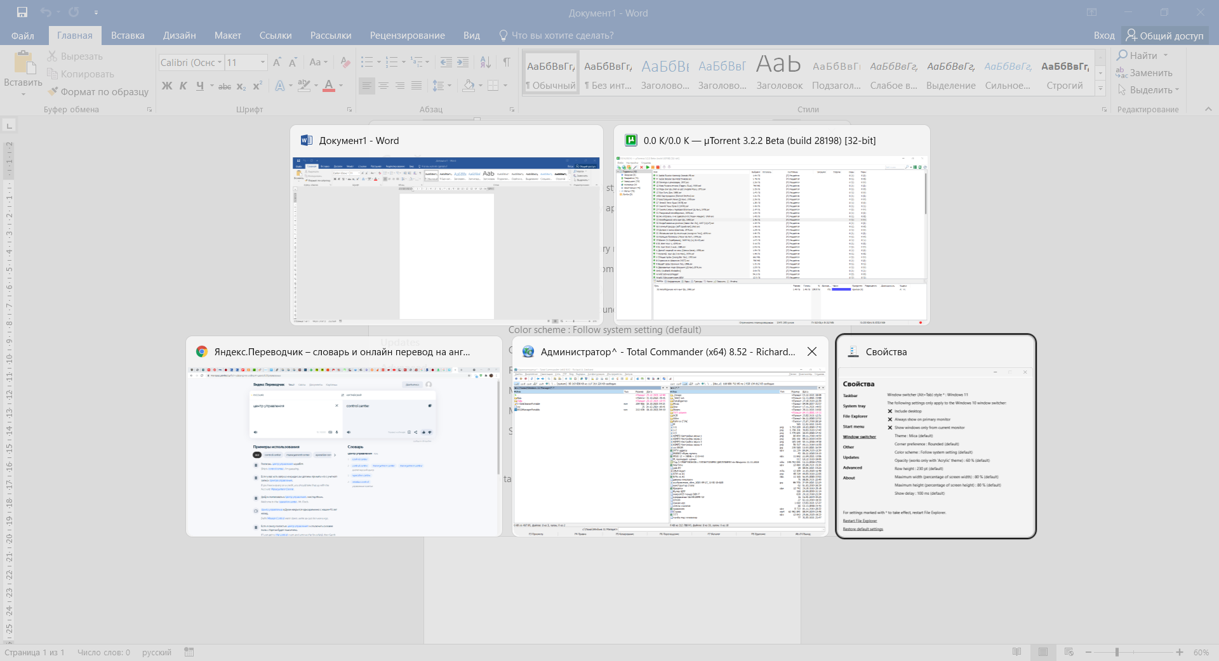Viewport: 1219px width, 661px height.
Task: Open the Change Case (Аа) dropdown
Action: [x=318, y=62]
